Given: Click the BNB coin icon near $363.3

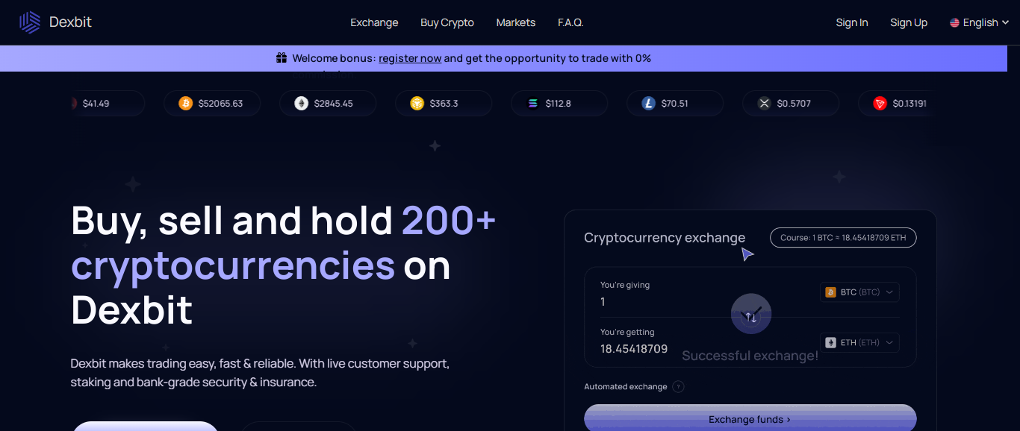Looking at the screenshot, I should pos(417,103).
